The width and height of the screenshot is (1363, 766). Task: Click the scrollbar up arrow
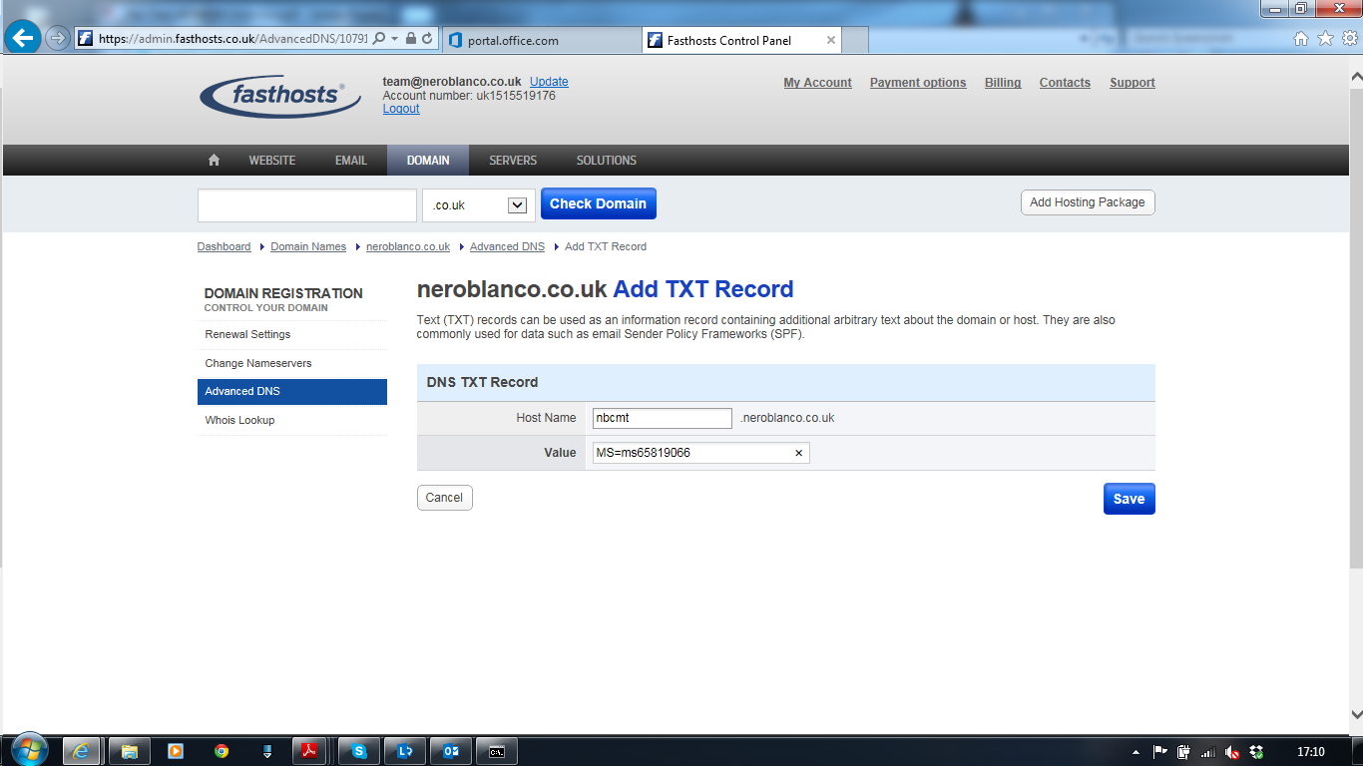[1356, 77]
